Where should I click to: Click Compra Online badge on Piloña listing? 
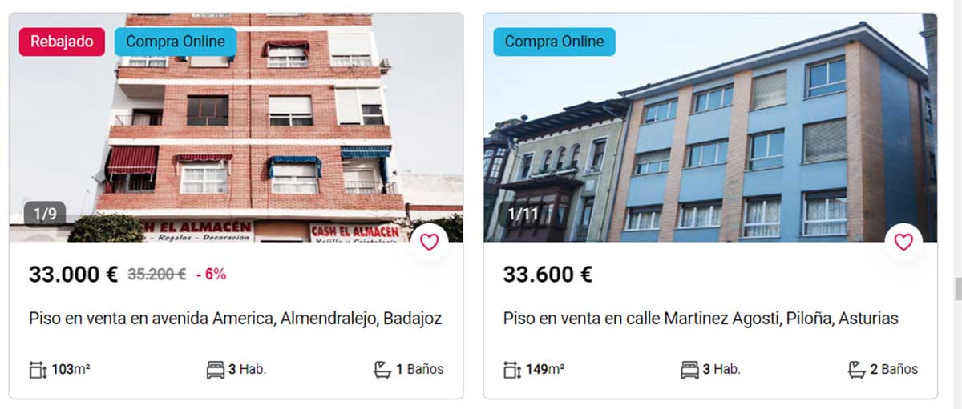point(554,42)
